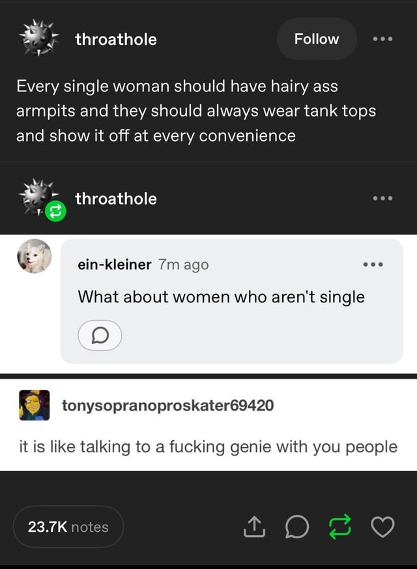Visit the throathole blog from the top username
417x569 pixels.
[x=116, y=39]
